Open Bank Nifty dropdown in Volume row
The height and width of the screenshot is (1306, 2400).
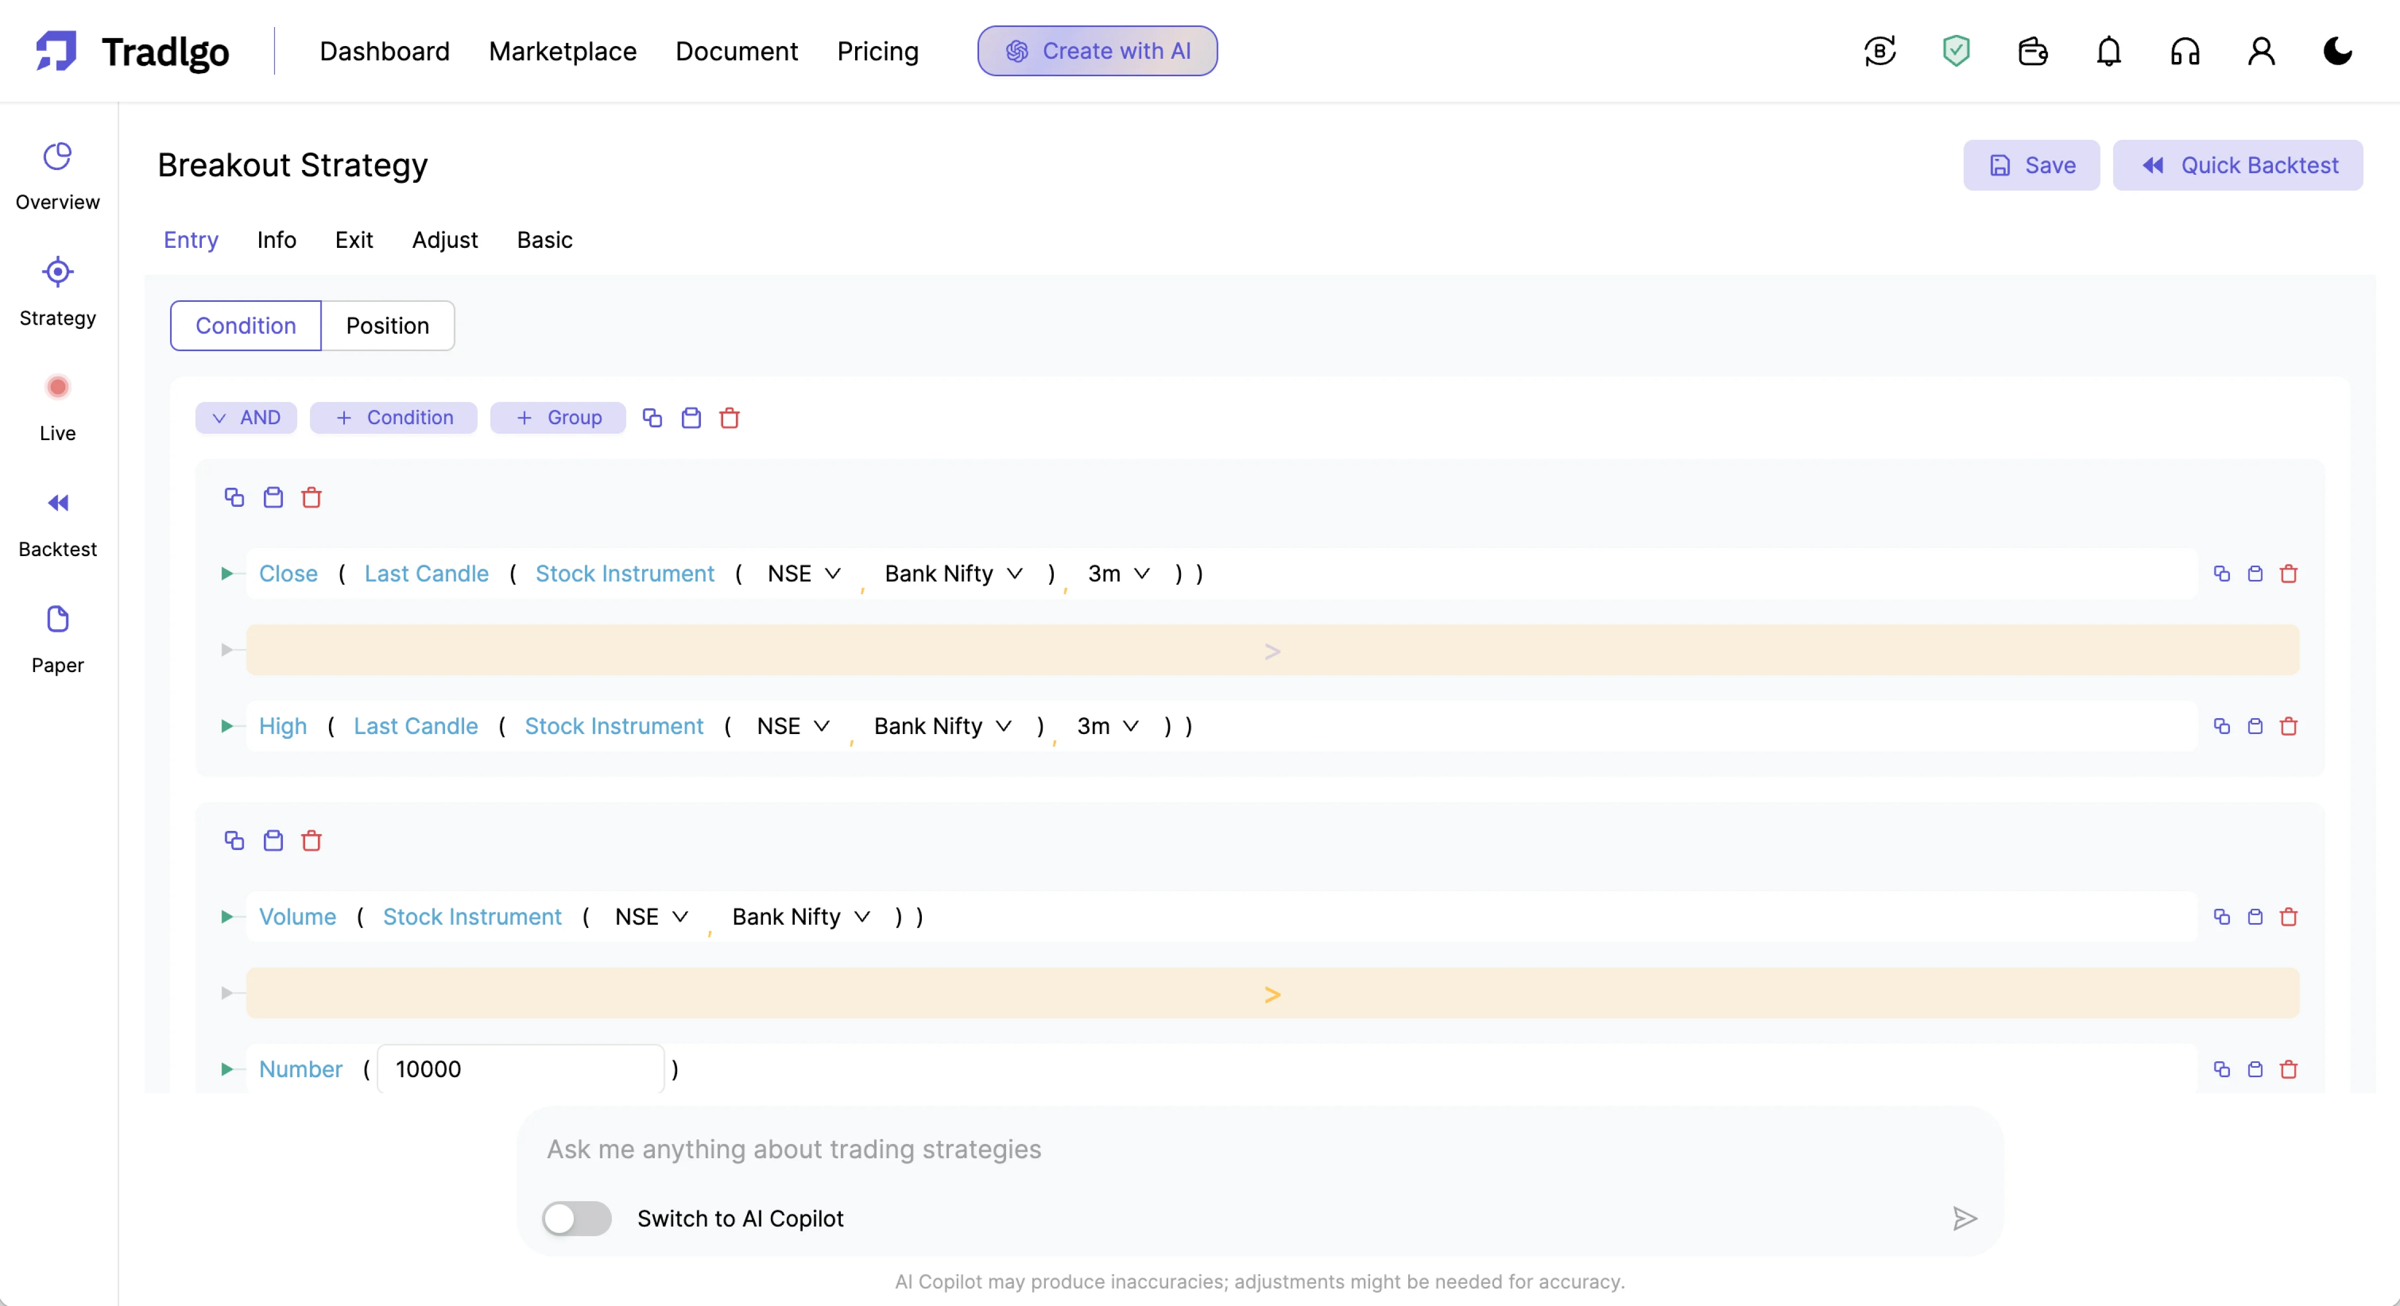pos(801,917)
